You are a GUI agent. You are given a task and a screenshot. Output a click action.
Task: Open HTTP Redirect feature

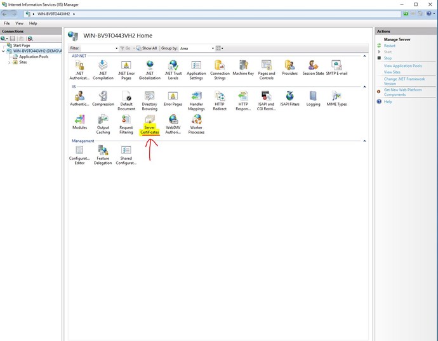220,101
